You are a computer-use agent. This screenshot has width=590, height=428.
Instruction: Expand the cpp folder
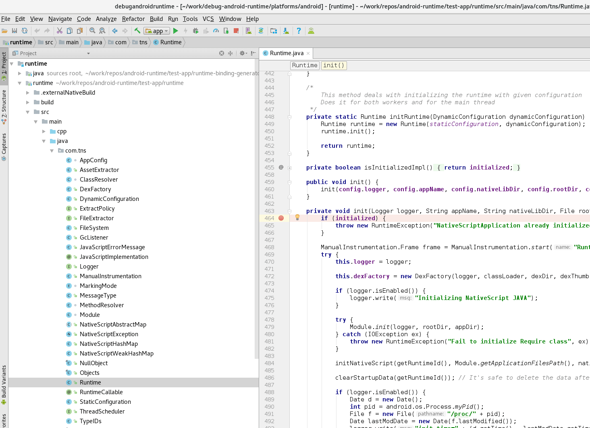pos(44,131)
